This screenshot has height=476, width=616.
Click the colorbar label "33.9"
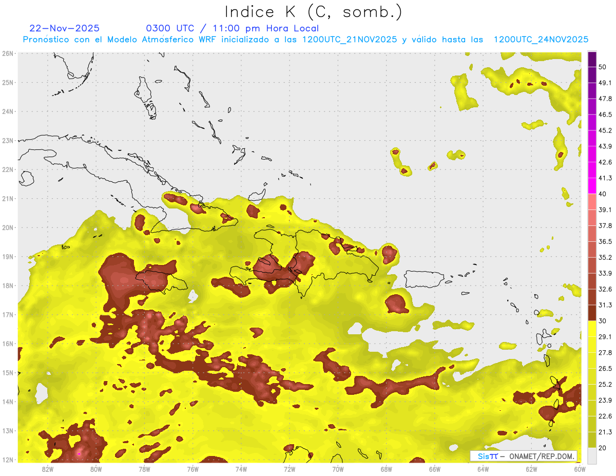point(605,273)
